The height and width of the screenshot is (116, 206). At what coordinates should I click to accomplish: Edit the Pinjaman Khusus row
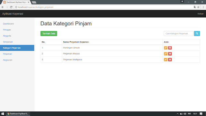pos(165,54)
